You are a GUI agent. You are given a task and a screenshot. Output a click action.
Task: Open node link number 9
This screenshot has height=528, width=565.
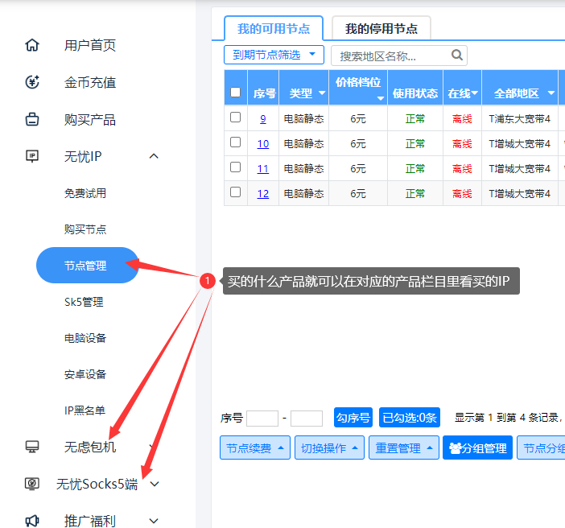[263, 118]
